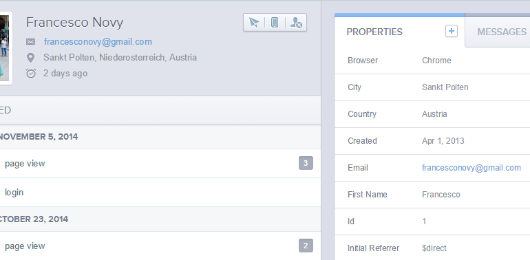This screenshot has height=260, width=530.
Task: Click the email link in Properties
Action: click(x=471, y=168)
